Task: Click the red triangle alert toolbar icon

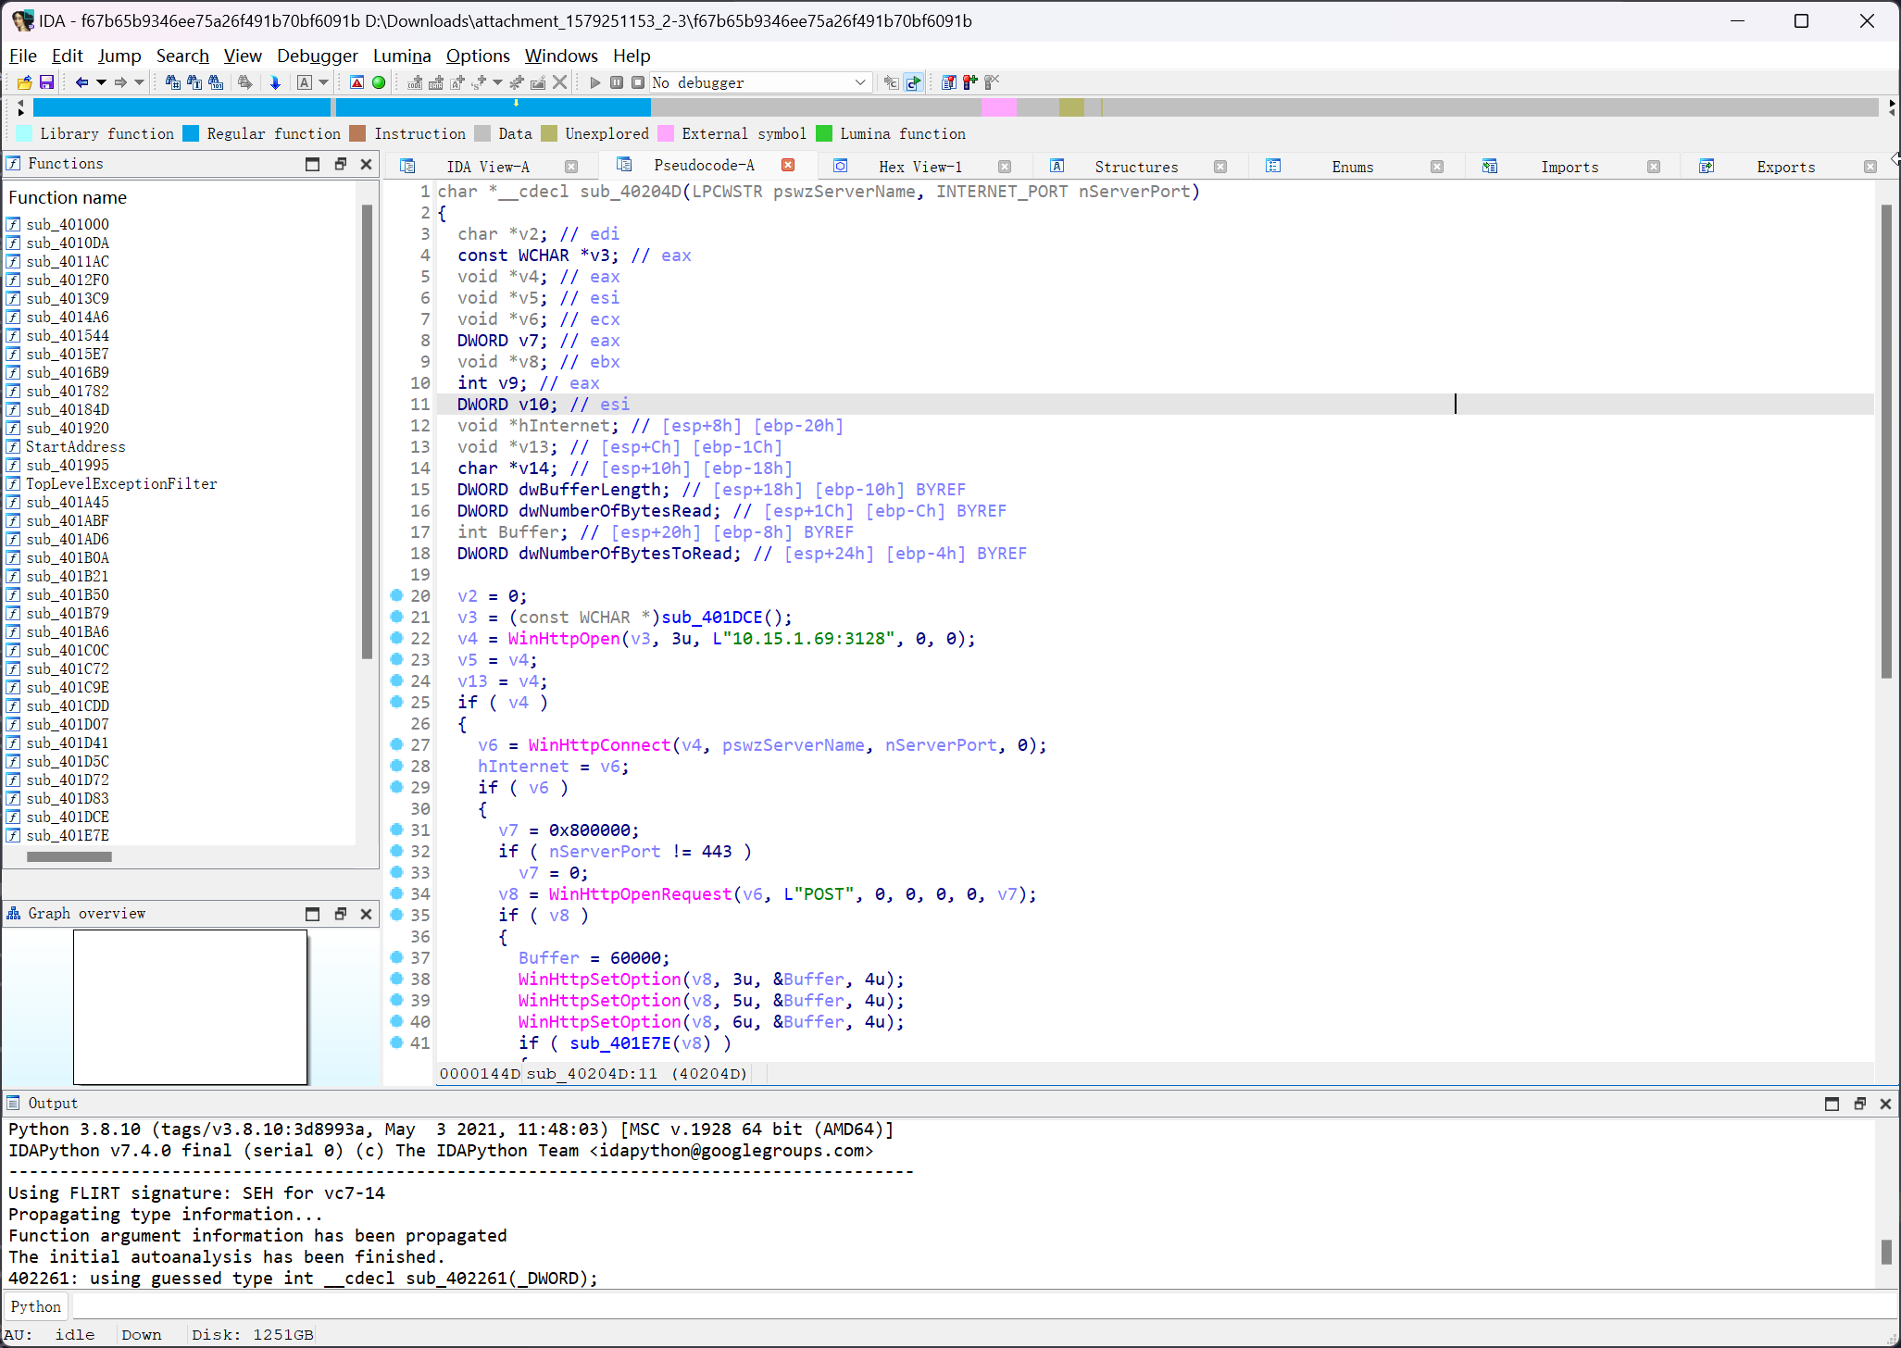Action: click(x=356, y=82)
